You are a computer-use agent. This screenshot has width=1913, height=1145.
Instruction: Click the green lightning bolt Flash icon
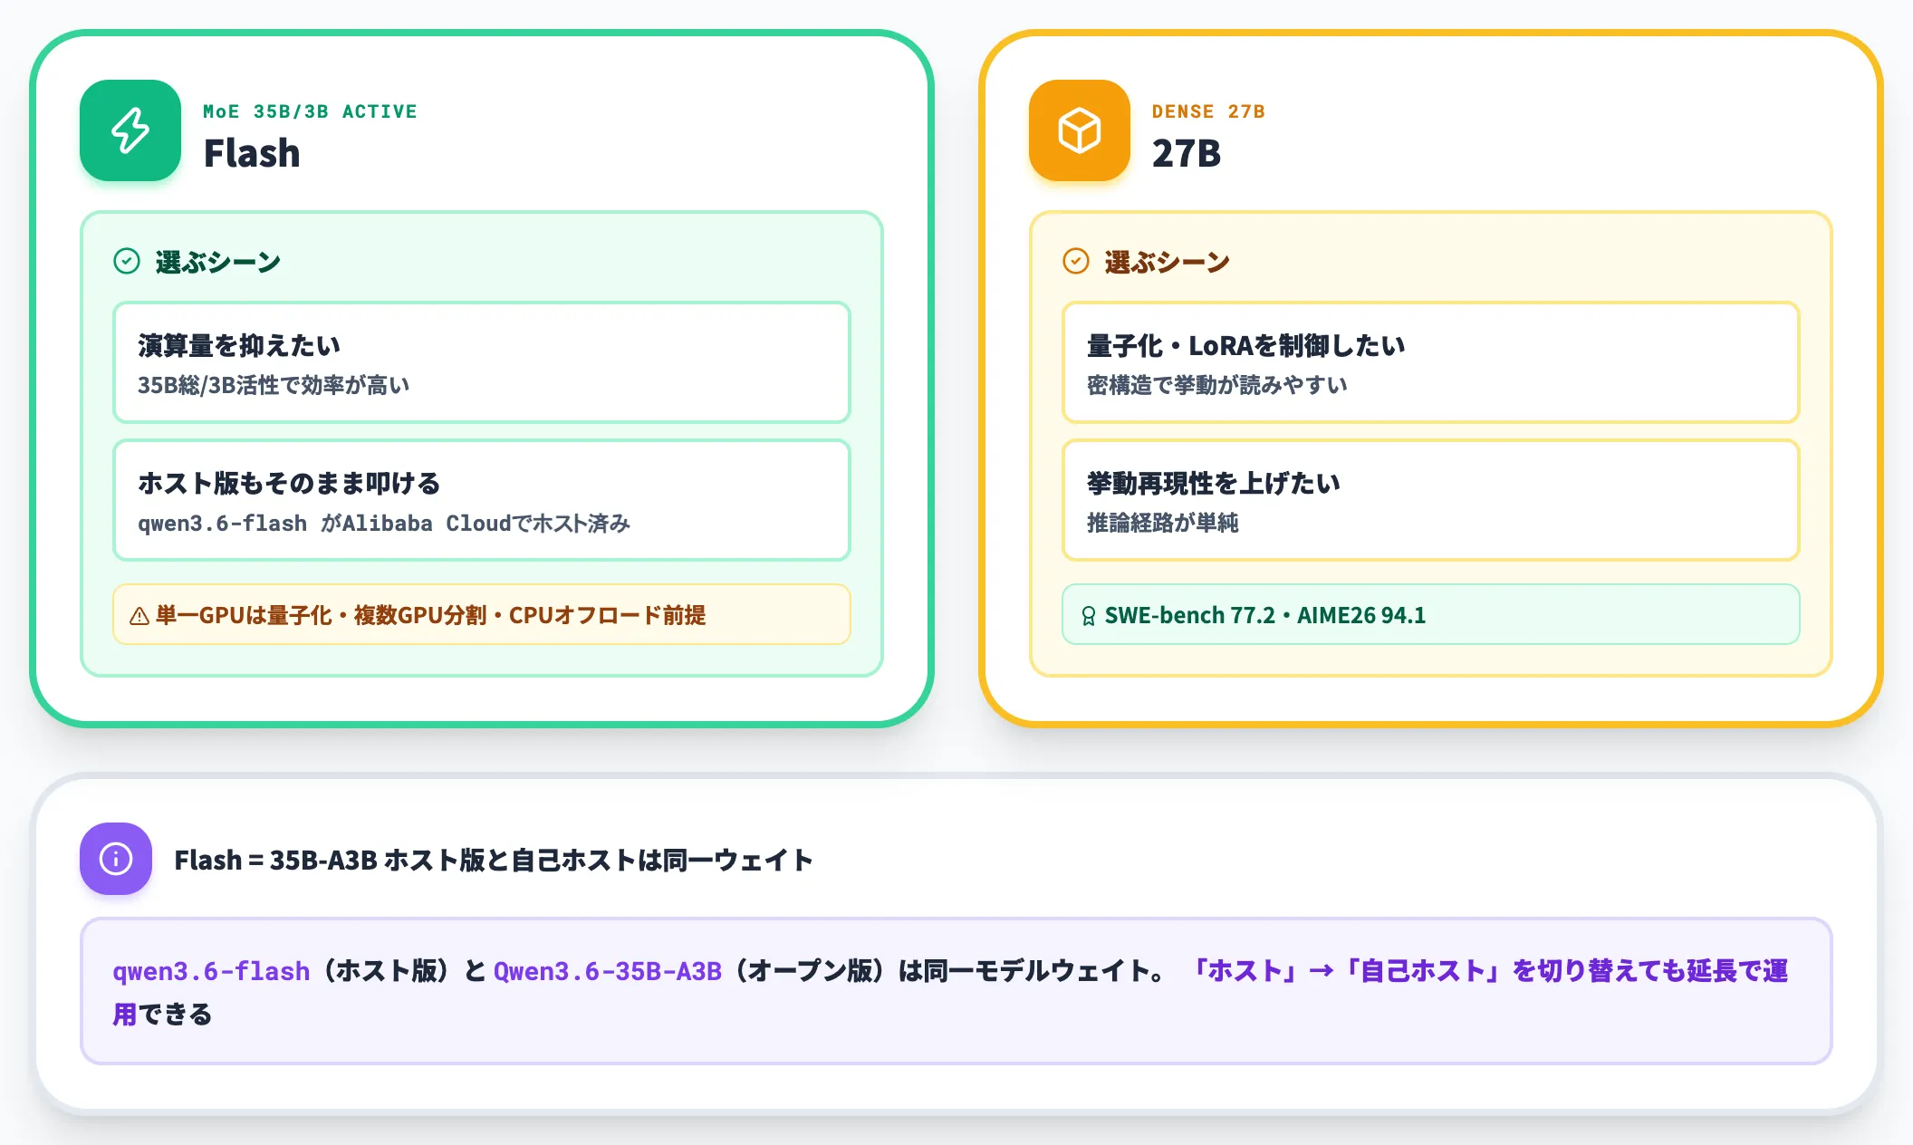click(x=130, y=130)
